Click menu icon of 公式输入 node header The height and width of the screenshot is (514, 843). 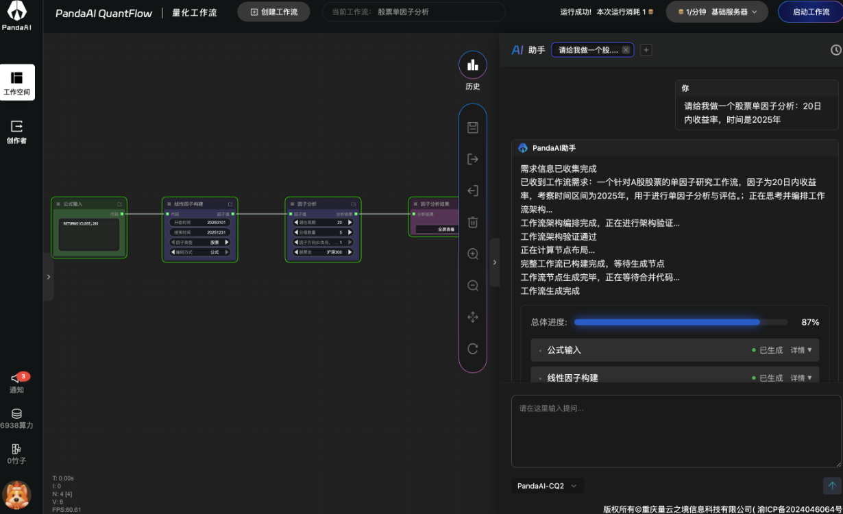pyautogui.click(x=58, y=204)
